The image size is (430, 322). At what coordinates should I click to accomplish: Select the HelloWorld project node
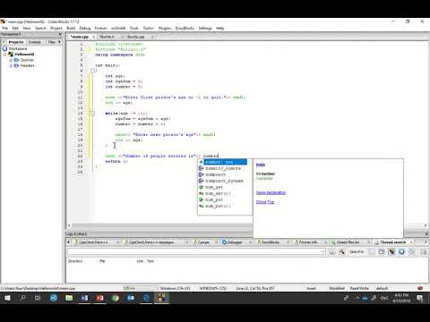(24, 54)
